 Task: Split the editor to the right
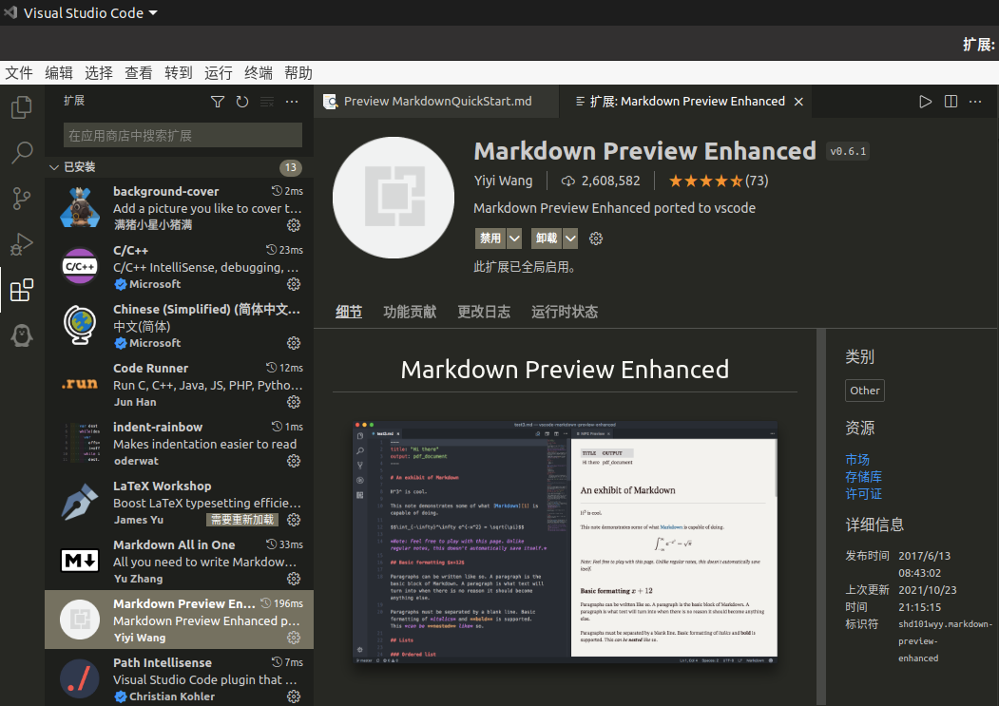tap(951, 102)
